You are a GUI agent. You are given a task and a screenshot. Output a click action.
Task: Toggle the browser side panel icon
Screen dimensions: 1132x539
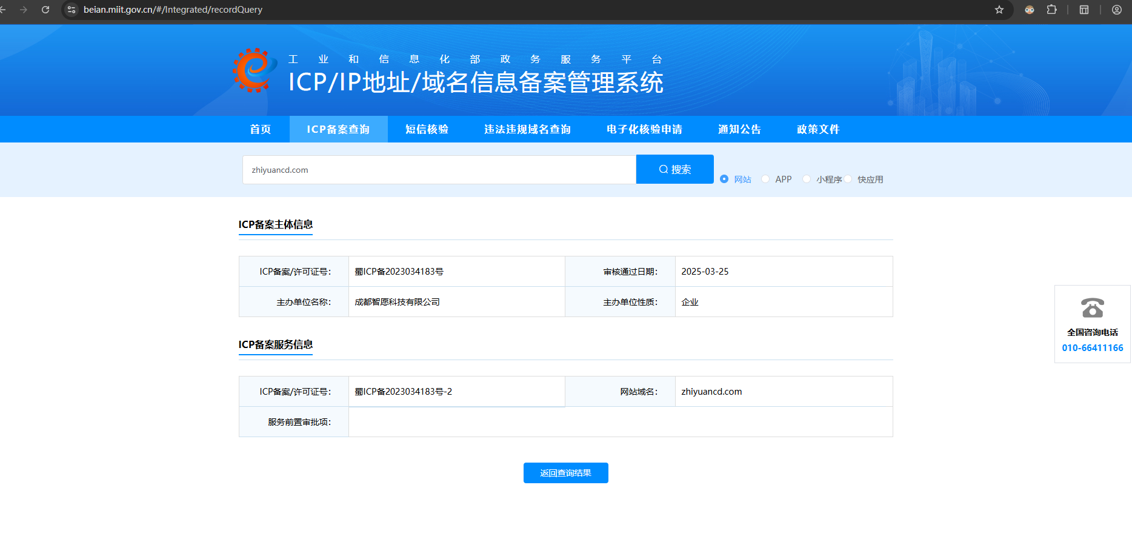(1084, 10)
